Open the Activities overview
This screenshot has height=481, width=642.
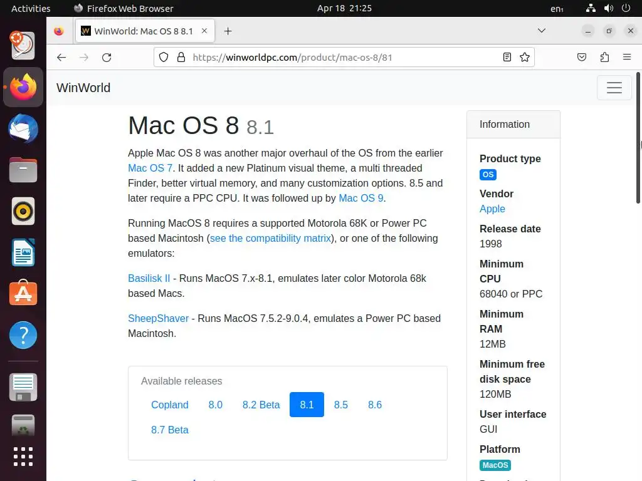31,8
